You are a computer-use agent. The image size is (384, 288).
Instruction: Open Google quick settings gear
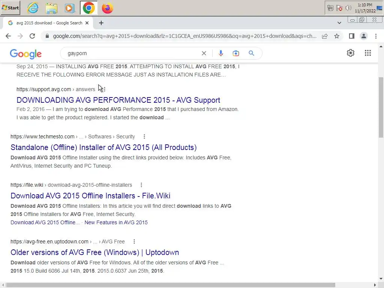point(351,53)
